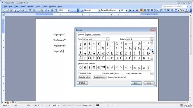193x108 pixels.
Task: Choose the Æ character in grid
Action: click(x=103, y=53)
